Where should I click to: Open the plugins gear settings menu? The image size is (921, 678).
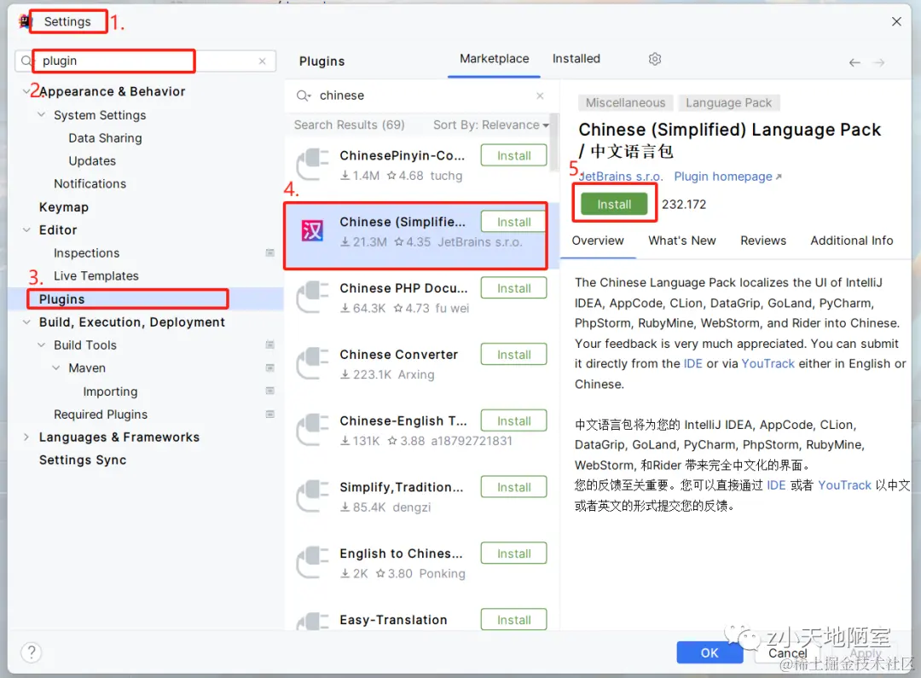tap(654, 59)
